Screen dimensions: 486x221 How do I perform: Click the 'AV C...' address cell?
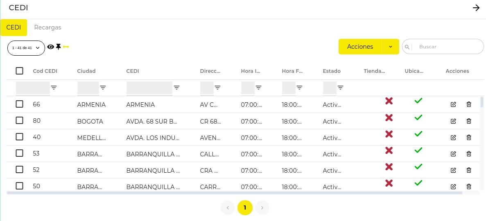[x=209, y=105]
